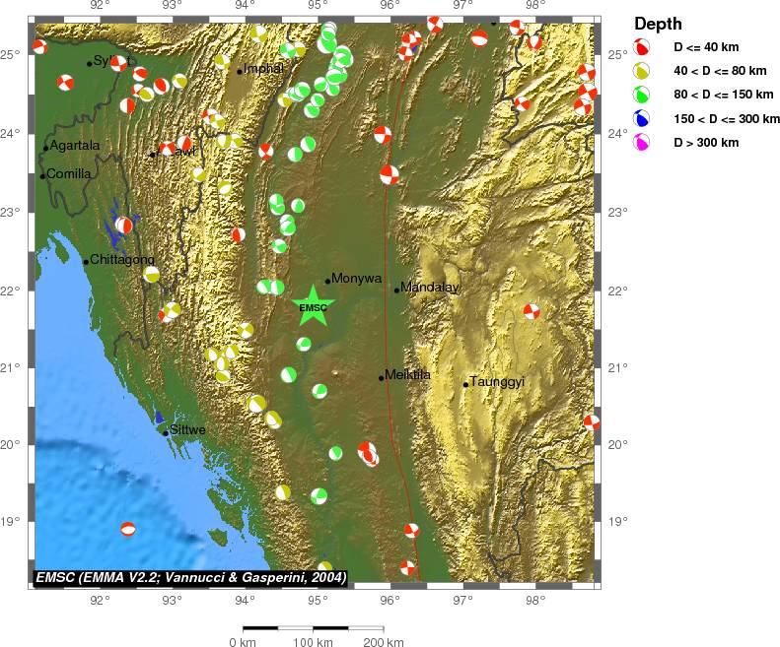Click the Comilla city label

pyautogui.click(x=69, y=174)
